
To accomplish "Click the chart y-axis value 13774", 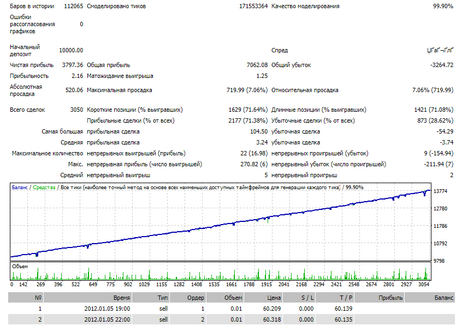I will pos(441,191).
